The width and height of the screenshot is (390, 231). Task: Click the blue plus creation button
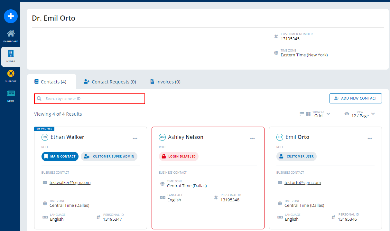pos(11,16)
